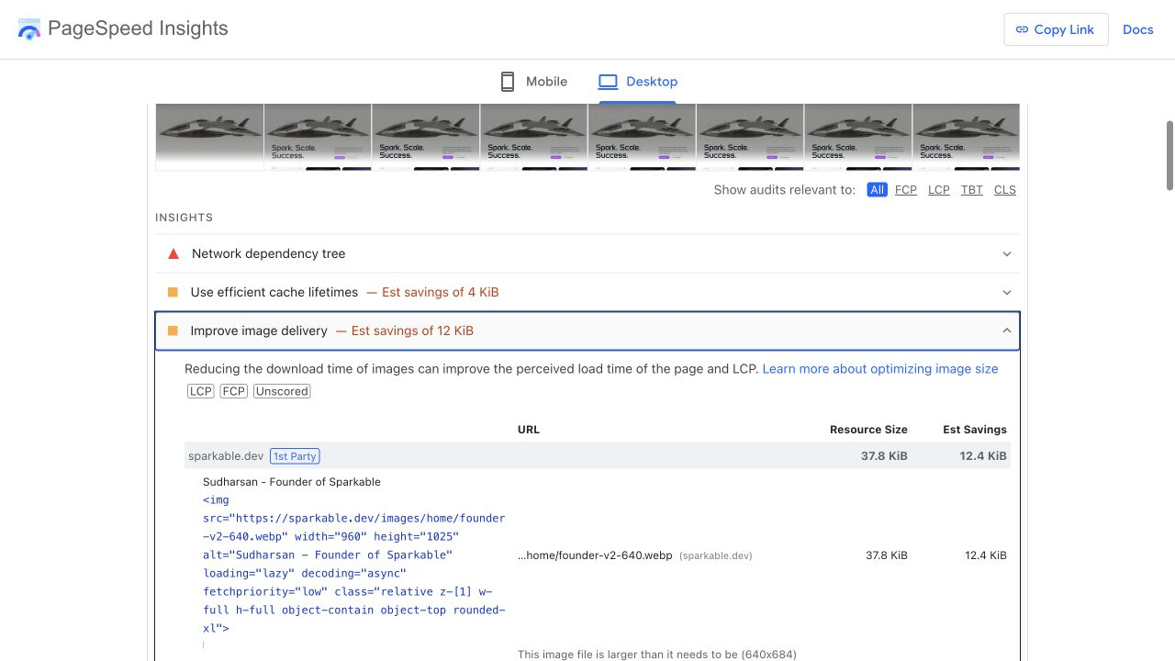Click orange square beside Improve image delivery
1175x661 pixels.
(173, 330)
